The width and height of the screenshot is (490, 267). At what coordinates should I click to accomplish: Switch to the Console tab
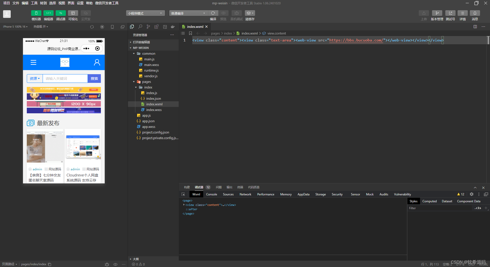pyautogui.click(x=211, y=194)
